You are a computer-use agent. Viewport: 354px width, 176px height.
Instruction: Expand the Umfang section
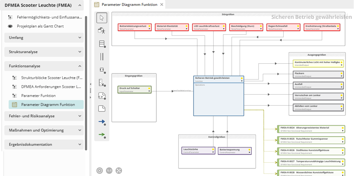point(80,38)
